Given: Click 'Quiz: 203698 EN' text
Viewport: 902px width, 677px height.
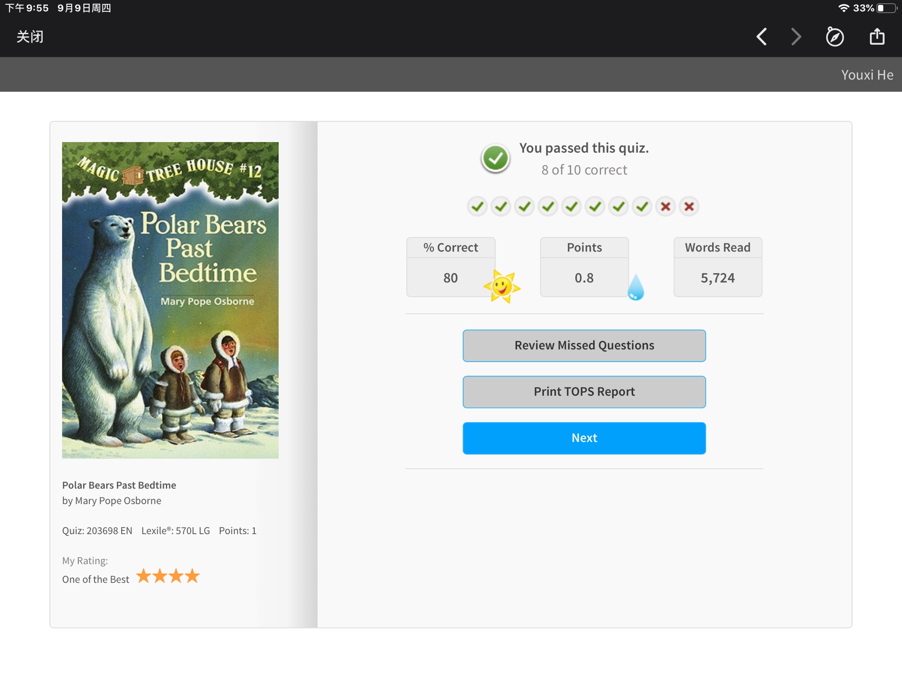Looking at the screenshot, I should [97, 531].
